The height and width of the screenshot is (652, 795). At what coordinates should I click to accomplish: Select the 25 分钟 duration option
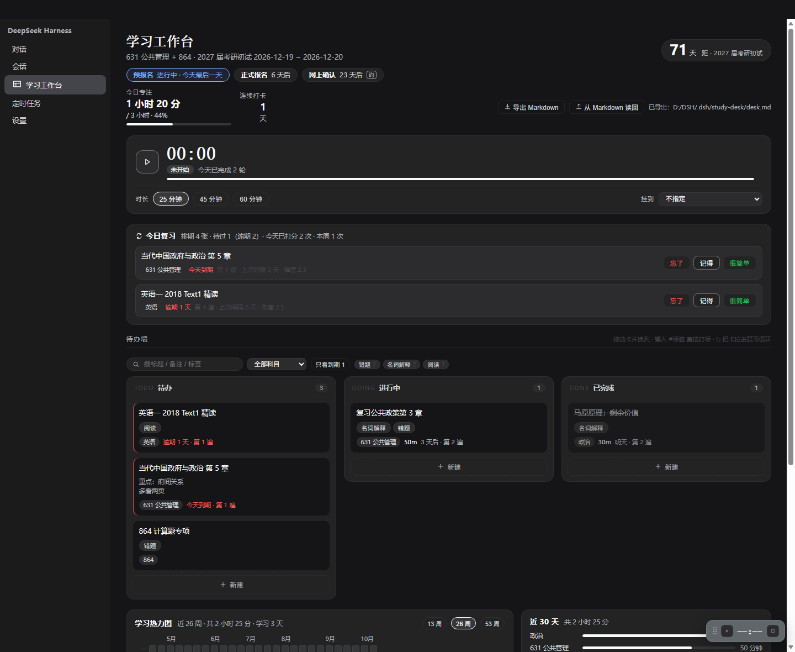point(171,199)
